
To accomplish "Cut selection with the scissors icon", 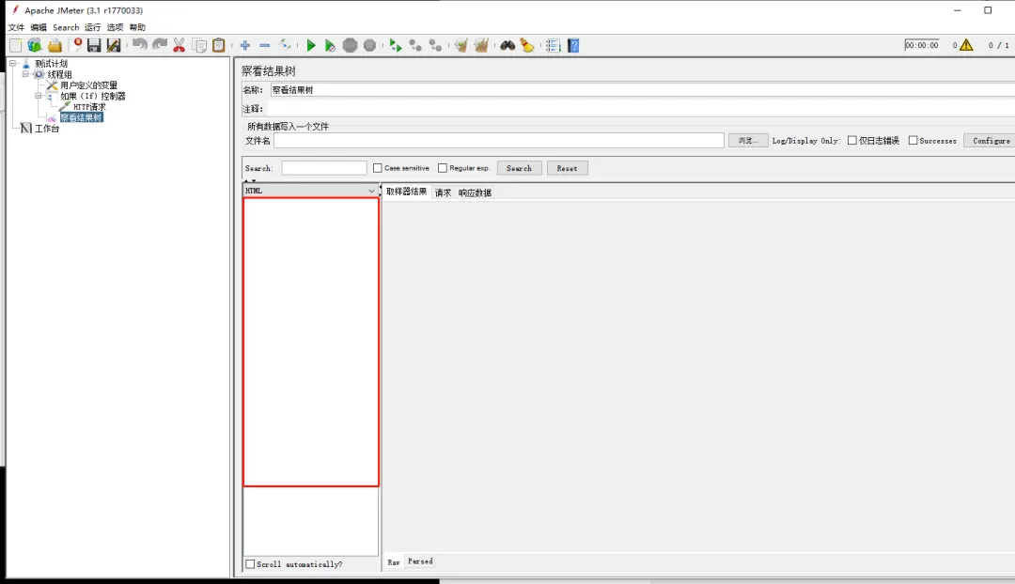I will 180,45.
